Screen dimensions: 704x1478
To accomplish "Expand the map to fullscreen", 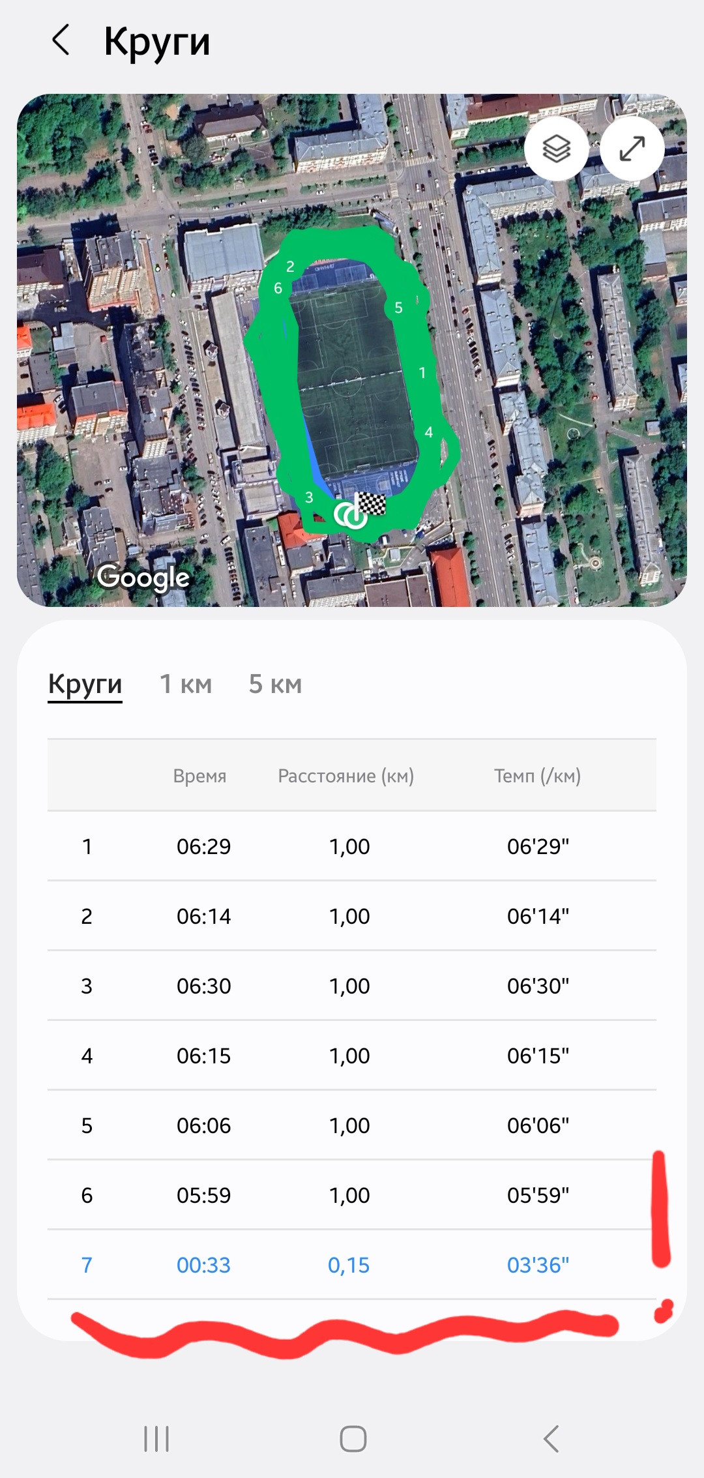I will (632, 149).
